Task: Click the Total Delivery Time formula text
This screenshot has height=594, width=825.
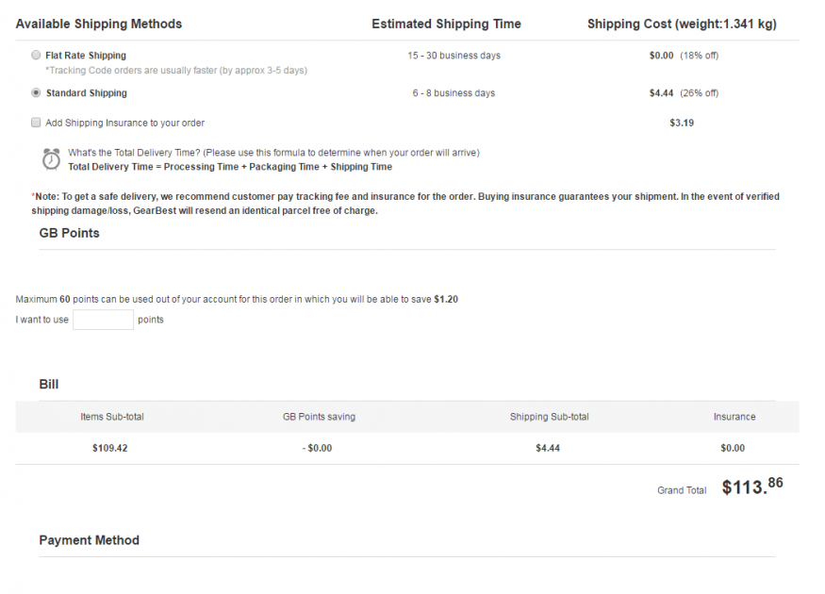Action: [230, 167]
